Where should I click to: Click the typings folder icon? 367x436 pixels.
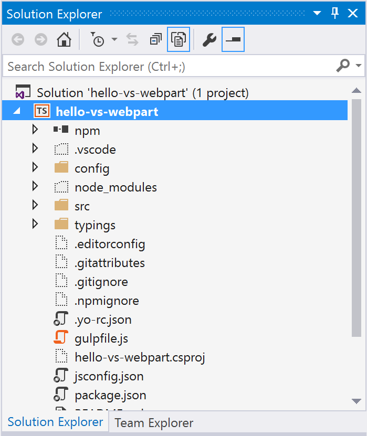61,224
